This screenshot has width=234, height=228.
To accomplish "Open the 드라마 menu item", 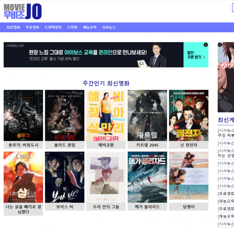I will click(72, 27).
